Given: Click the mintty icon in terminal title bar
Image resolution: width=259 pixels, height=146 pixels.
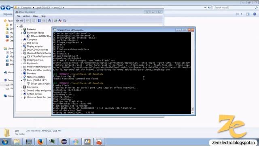Looking at the screenshot, I should pyautogui.click(x=55, y=30).
